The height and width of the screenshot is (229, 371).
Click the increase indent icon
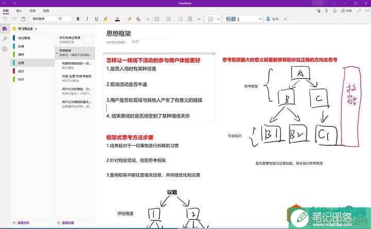pos(190,19)
